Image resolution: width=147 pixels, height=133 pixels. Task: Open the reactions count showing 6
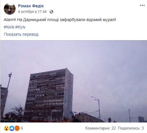pyautogui.click(x=22, y=128)
